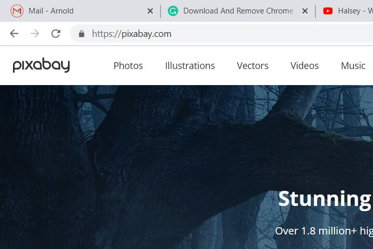Go to the Vectors section

click(253, 66)
